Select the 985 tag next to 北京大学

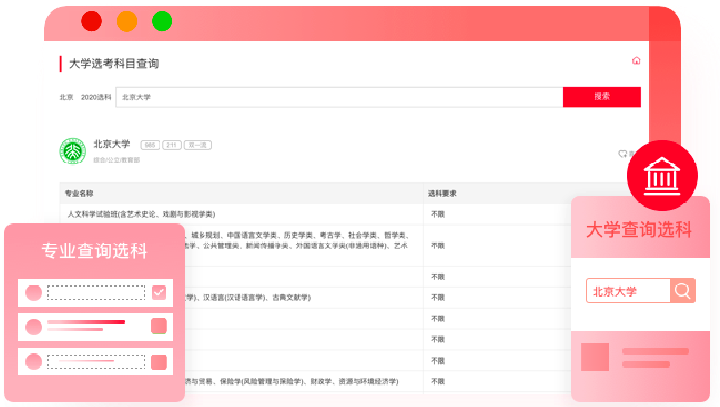[x=150, y=145]
